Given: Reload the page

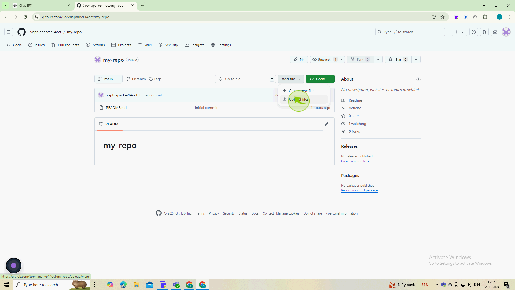Looking at the screenshot, I should pyautogui.click(x=25, y=17).
